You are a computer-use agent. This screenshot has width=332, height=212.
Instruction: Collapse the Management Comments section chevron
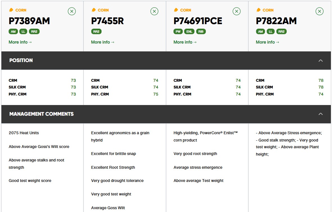pos(320,114)
